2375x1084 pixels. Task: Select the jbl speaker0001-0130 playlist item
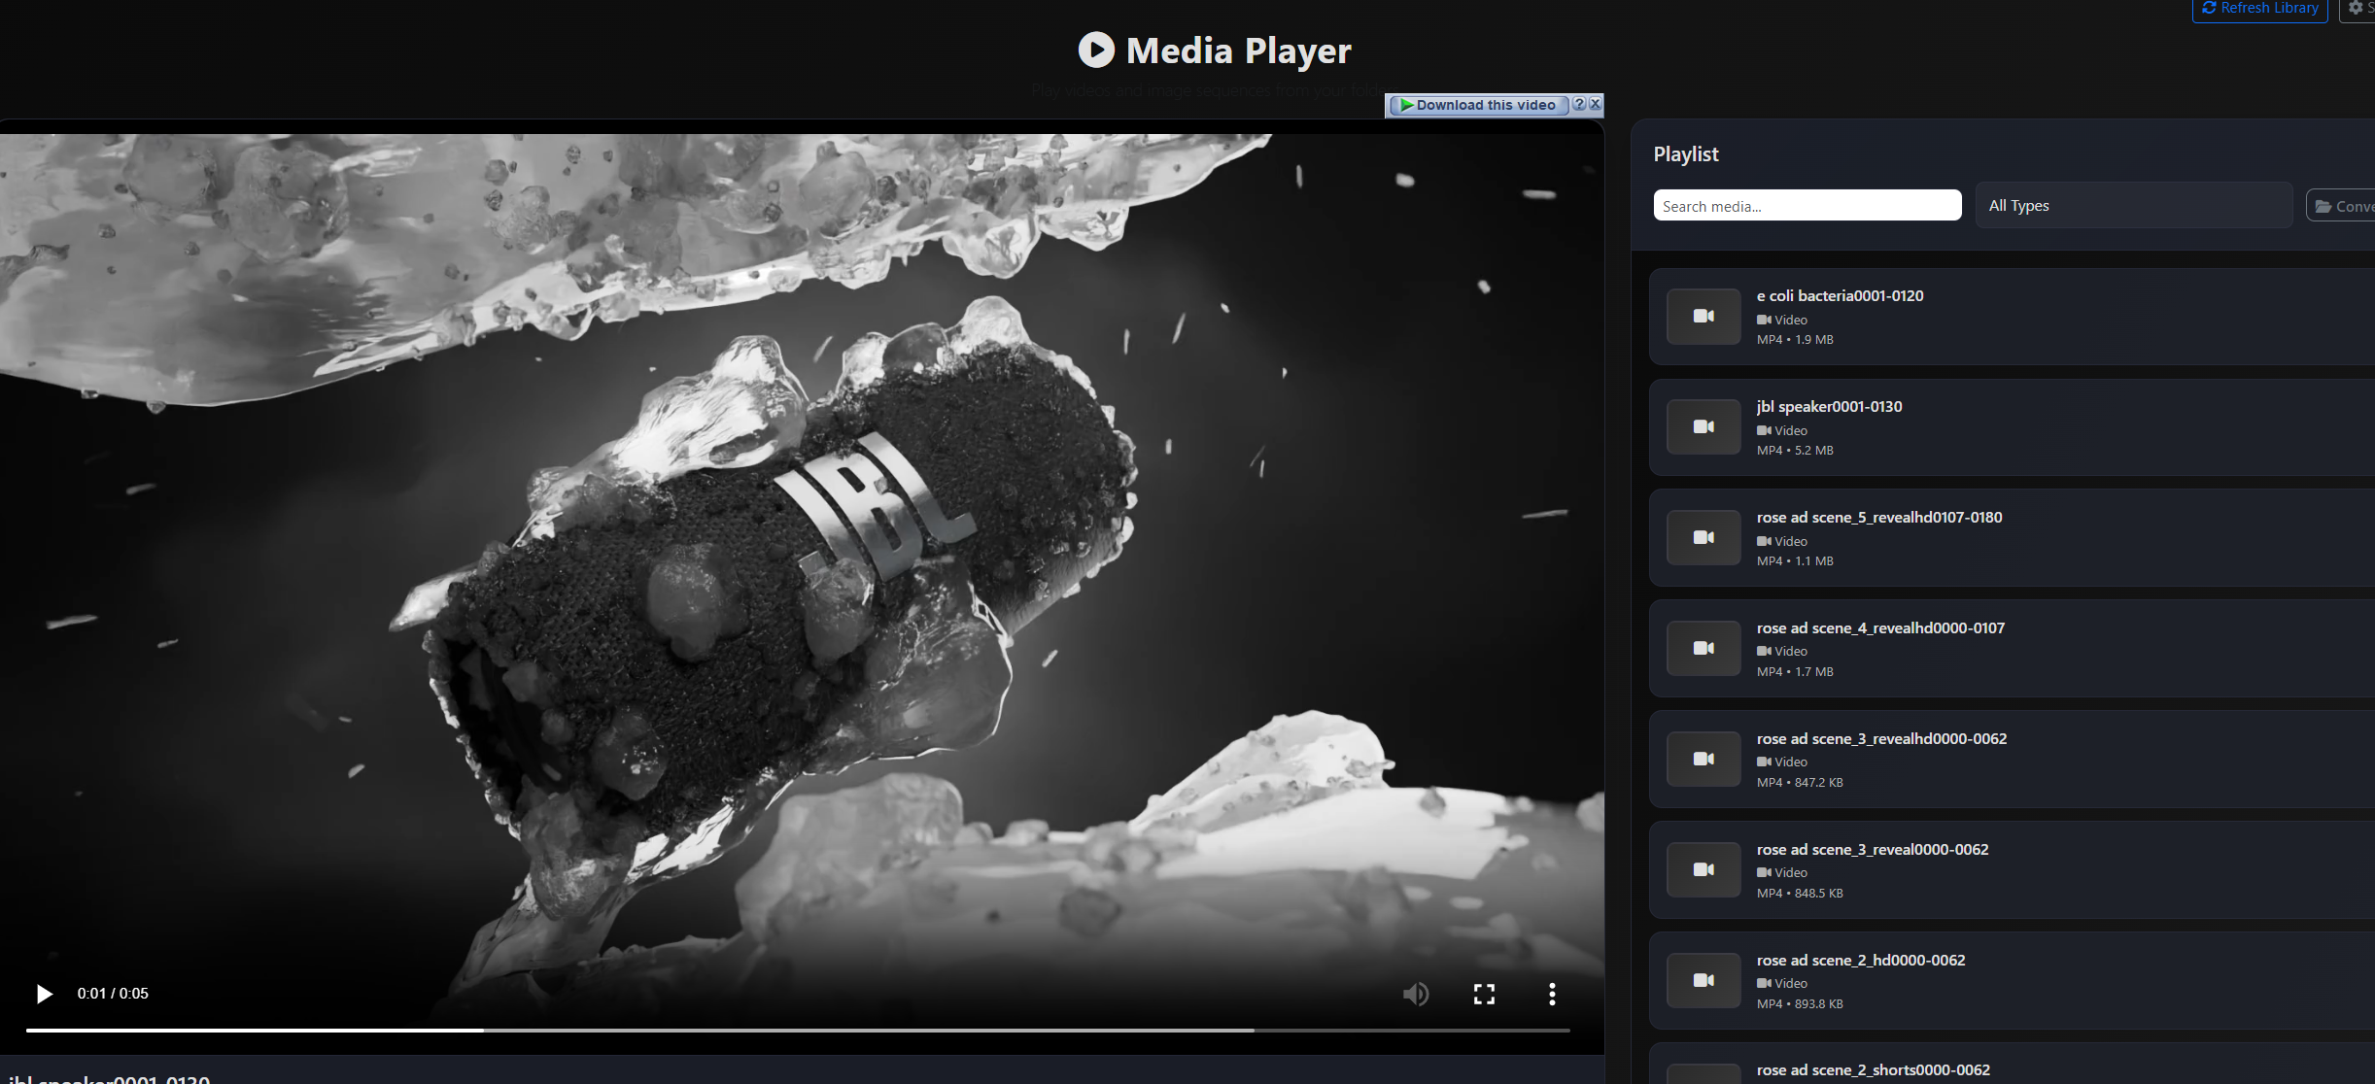point(1829,407)
